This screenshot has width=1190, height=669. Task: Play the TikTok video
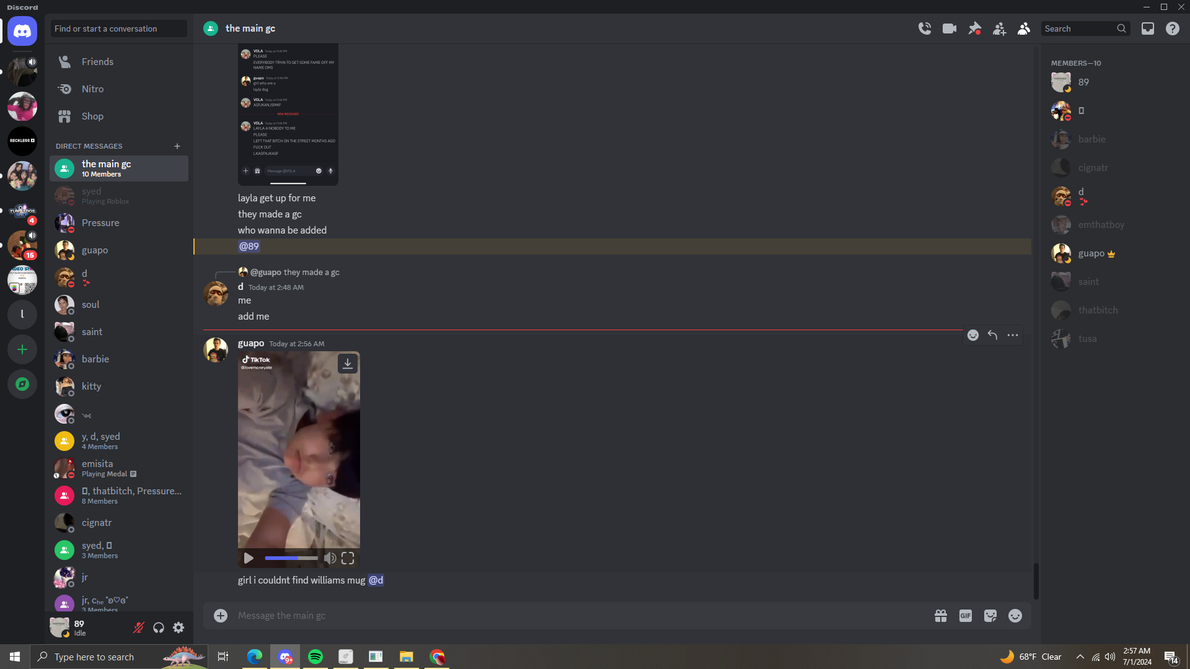click(x=249, y=558)
